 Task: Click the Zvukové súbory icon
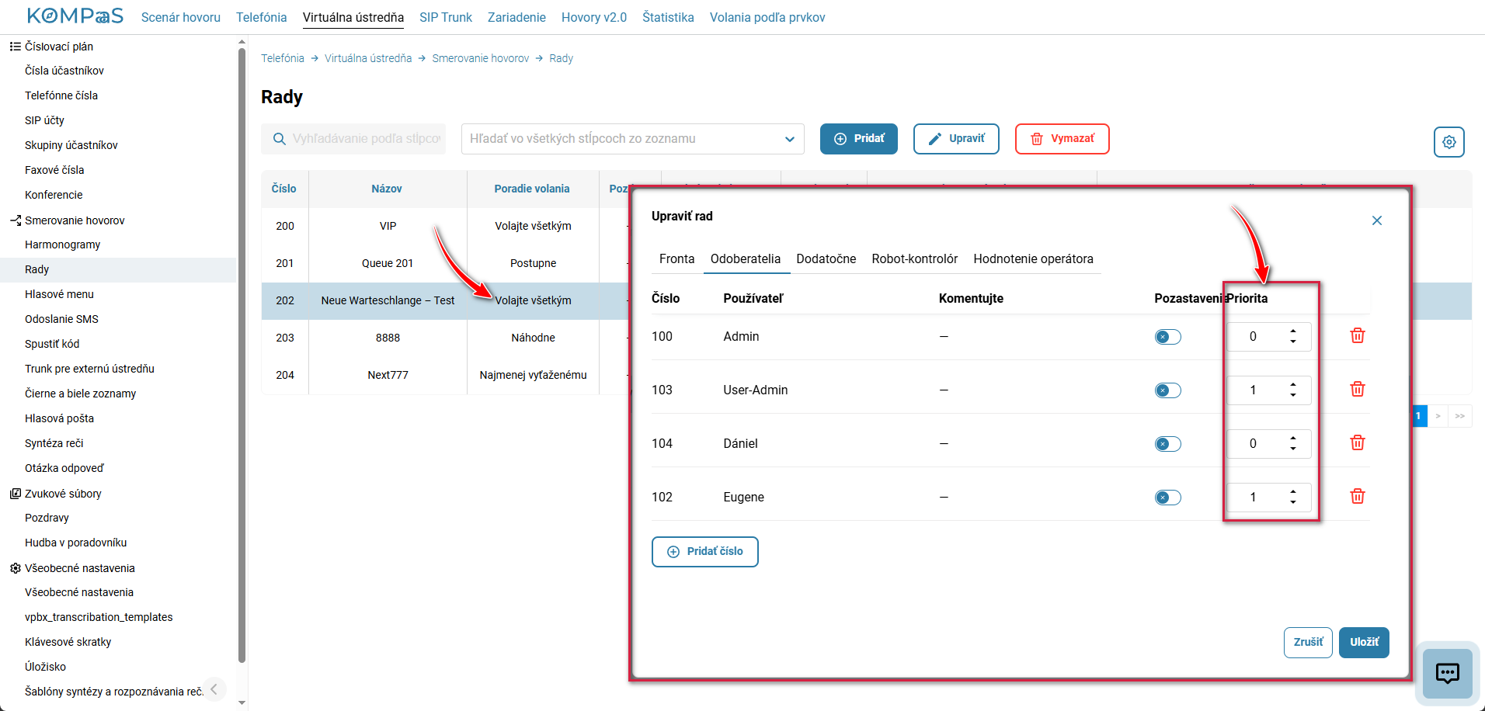coord(15,494)
